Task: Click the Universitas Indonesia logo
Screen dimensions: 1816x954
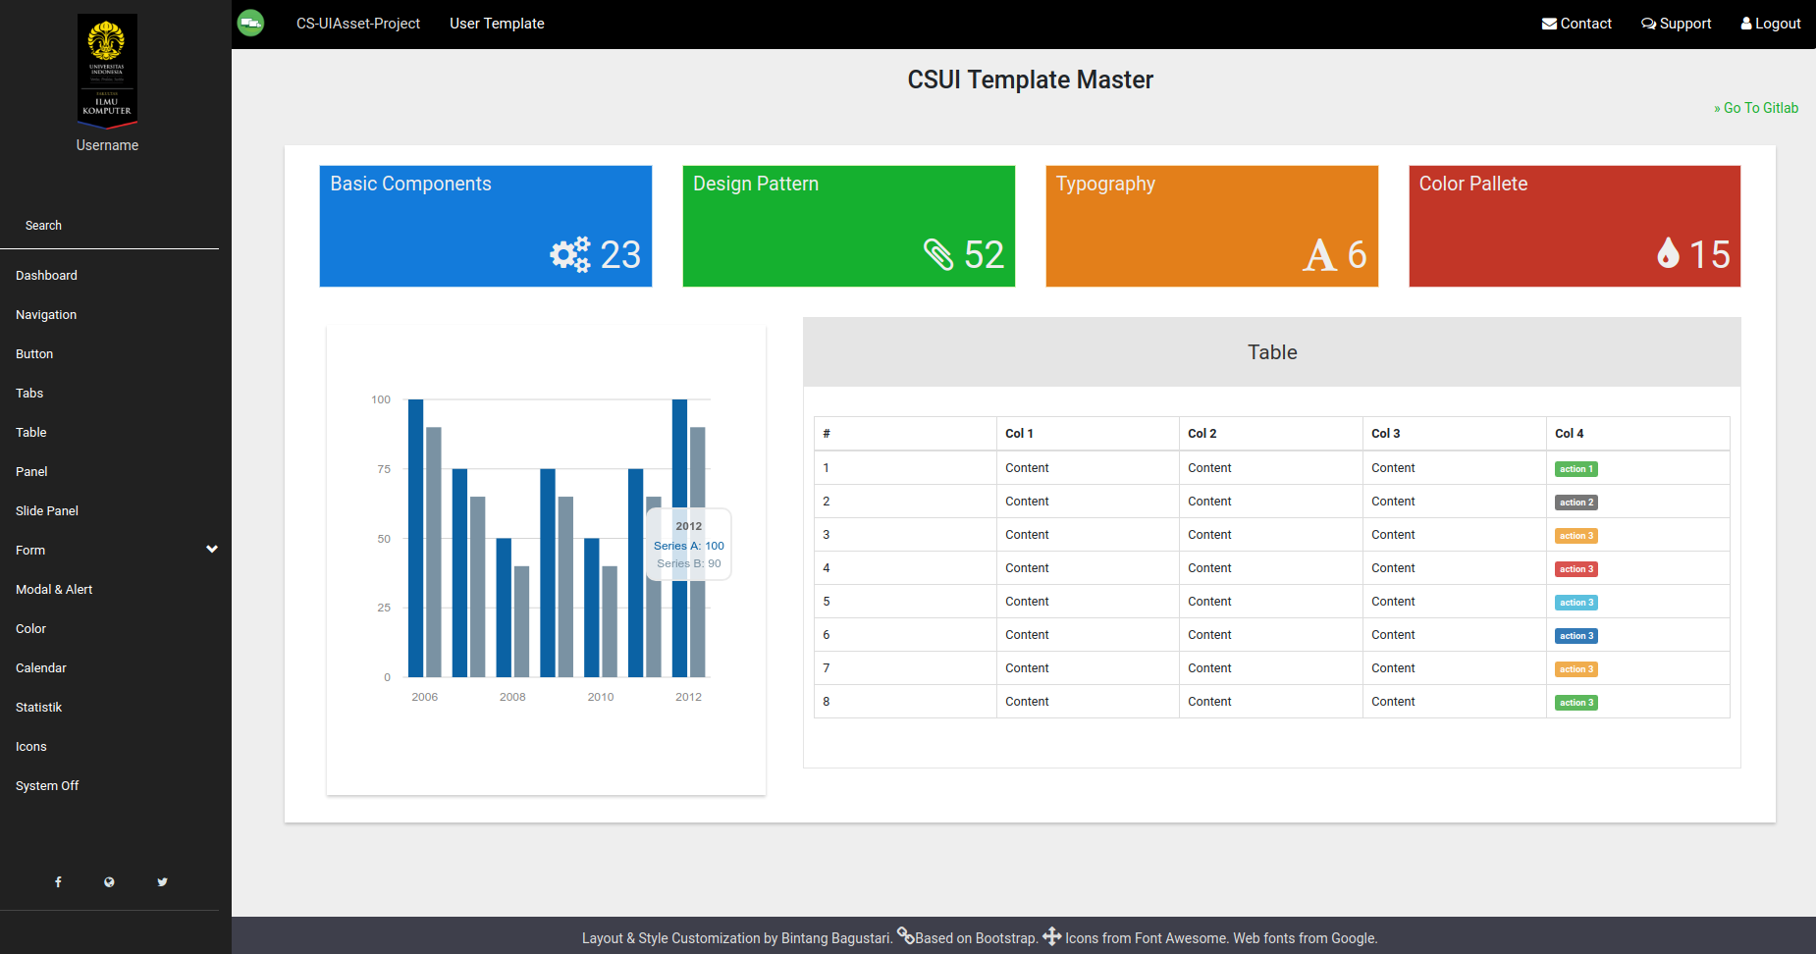Action: click(107, 71)
